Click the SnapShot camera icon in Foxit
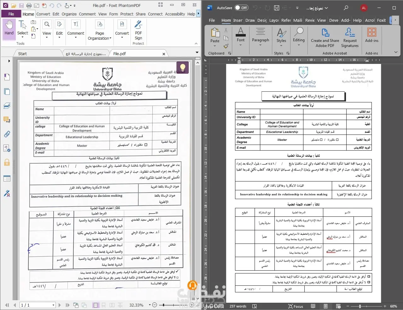Screen dimensions: 403x310 [x=33, y=22]
